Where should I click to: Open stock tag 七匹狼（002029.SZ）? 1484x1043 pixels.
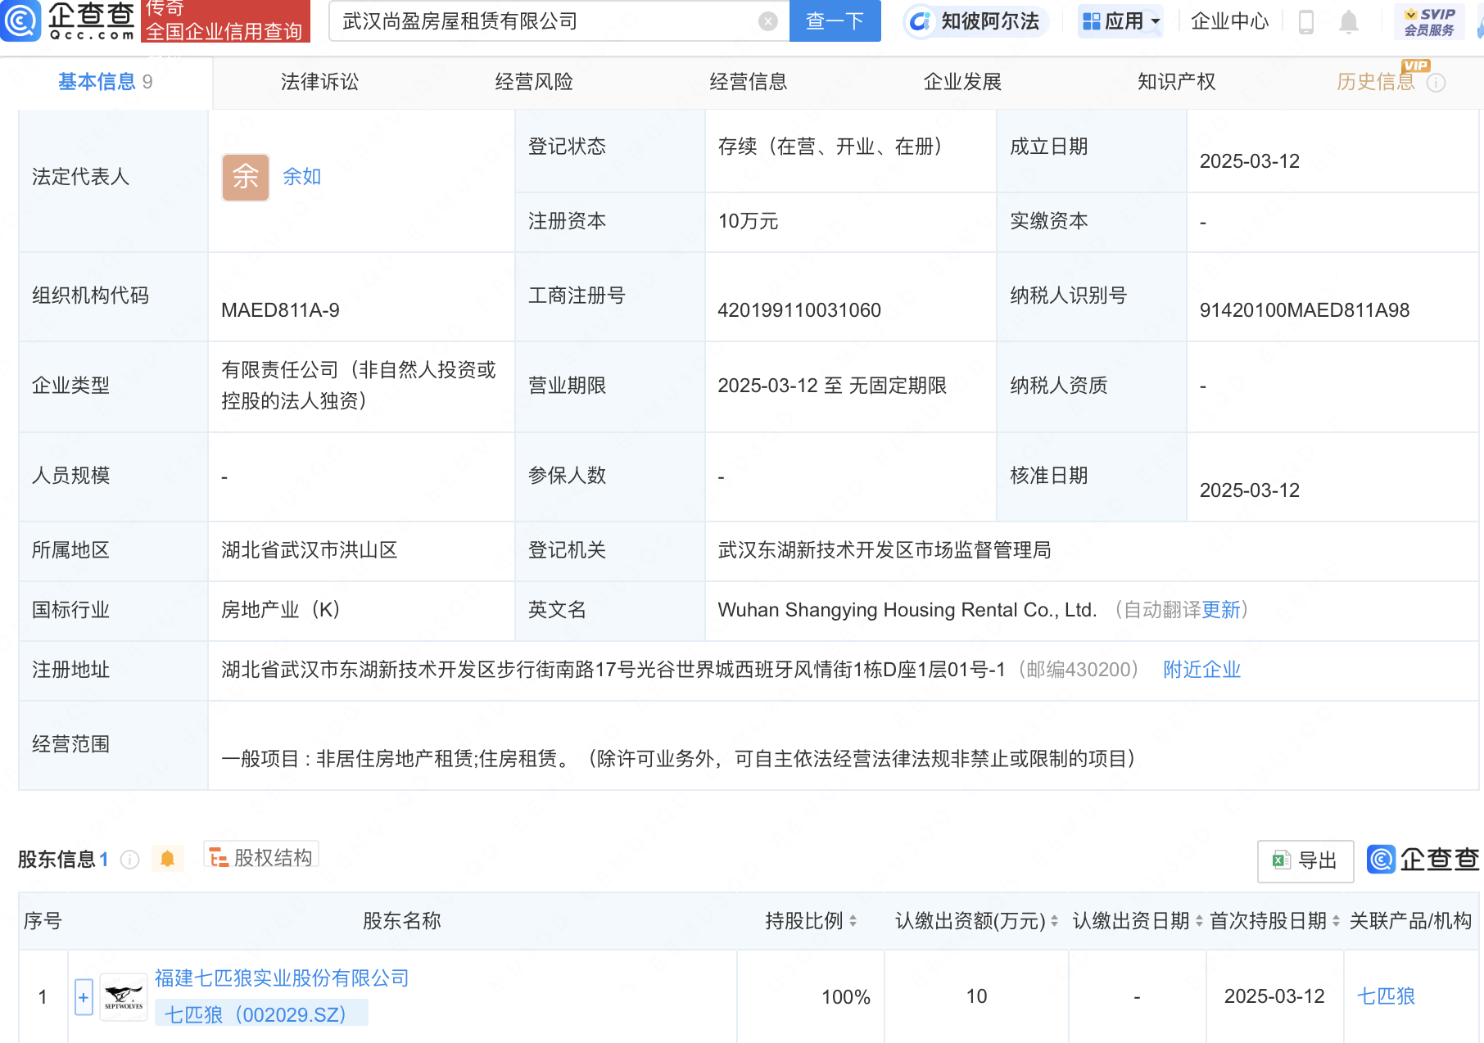[x=261, y=1014]
